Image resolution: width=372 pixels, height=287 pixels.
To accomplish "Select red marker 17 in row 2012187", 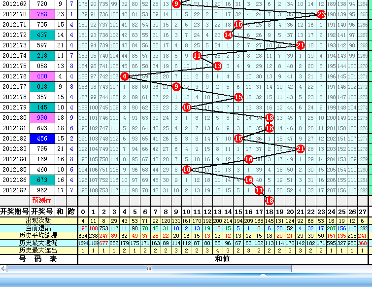I will 259,190.
